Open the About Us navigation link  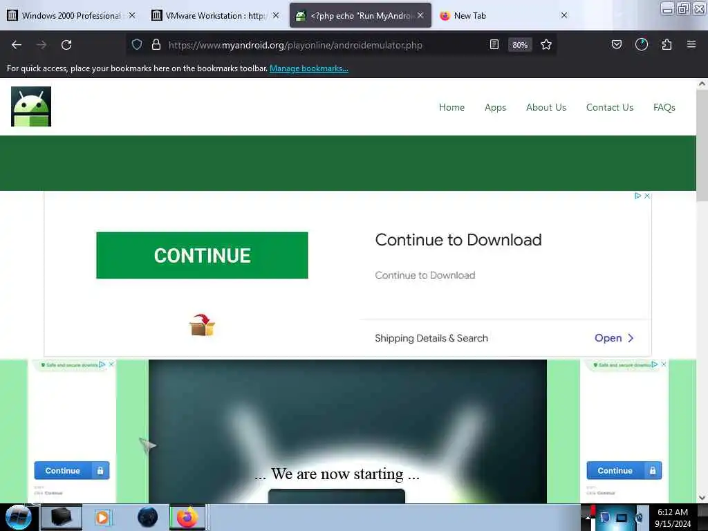[x=546, y=107]
